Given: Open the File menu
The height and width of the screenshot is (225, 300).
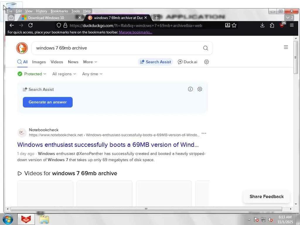Looking at the screenshot, I should tap(10, 11).
